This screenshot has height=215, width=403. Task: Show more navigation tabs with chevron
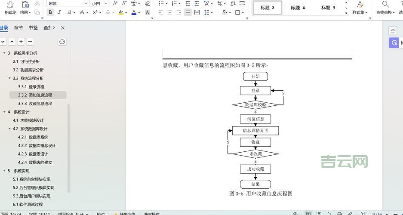pos(54,28)
